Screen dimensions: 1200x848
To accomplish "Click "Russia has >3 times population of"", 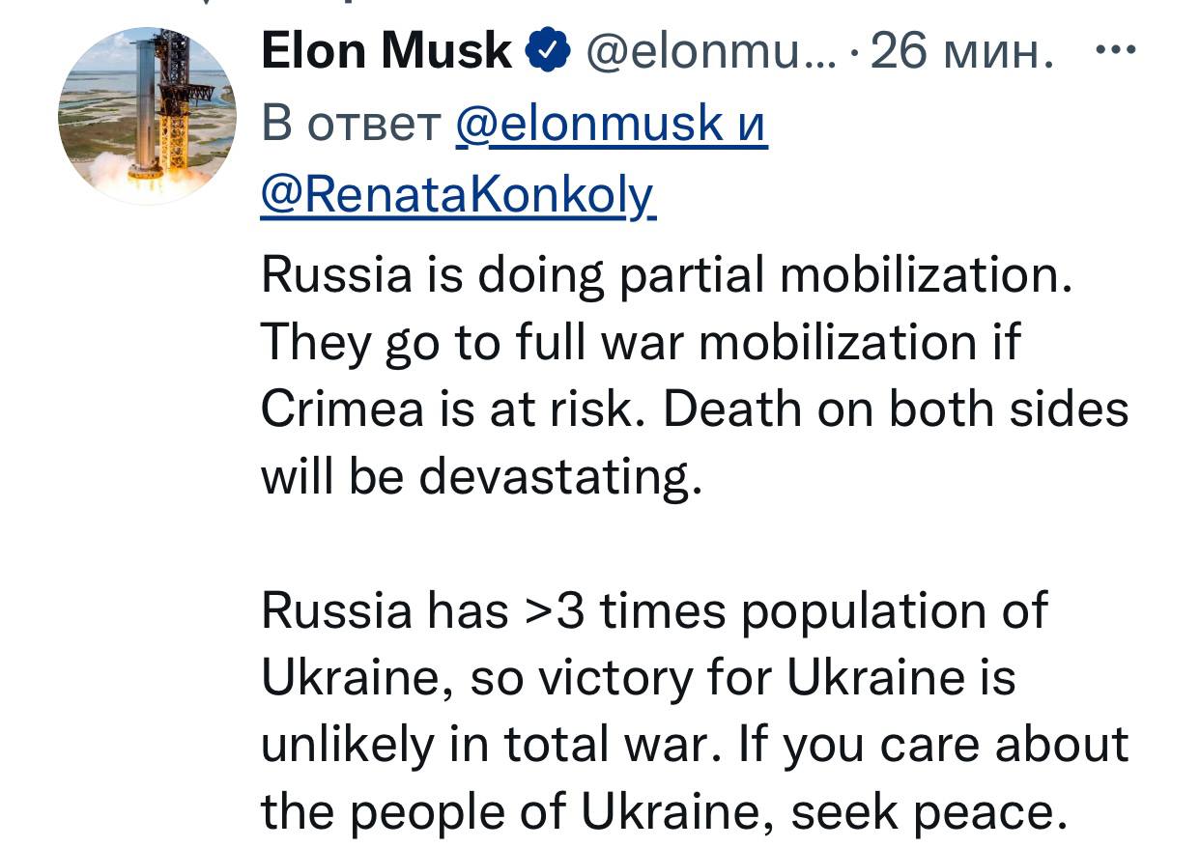I will coord(654,610).
